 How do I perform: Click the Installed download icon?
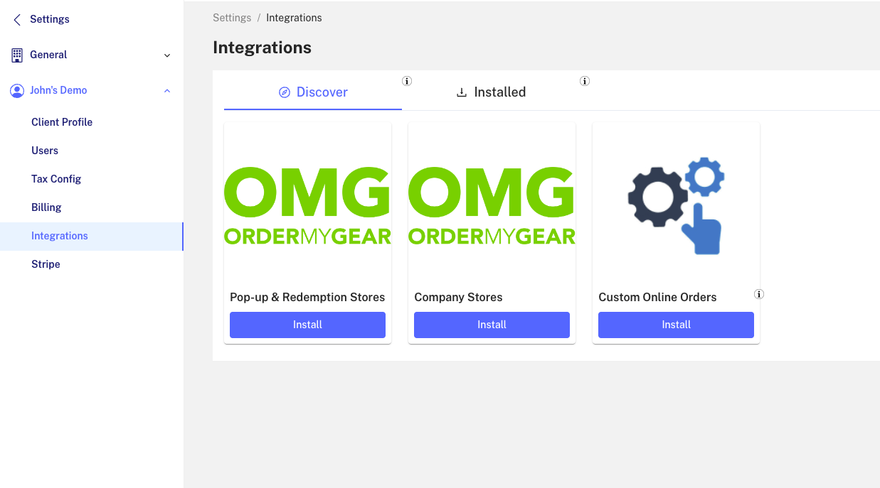click(462, 92)
